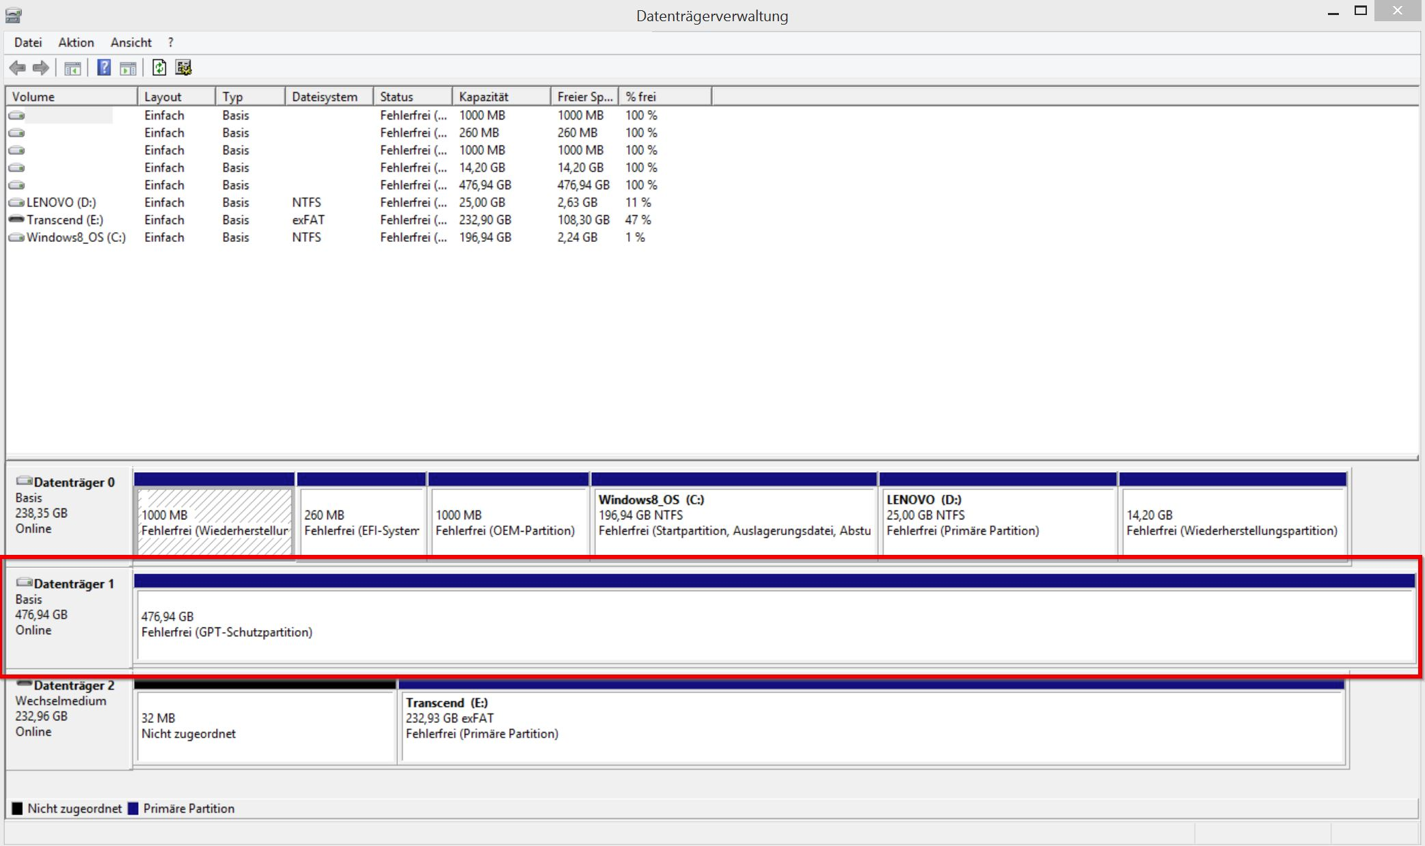Open the Datei menu
The height and width of the screenshot is (846, 1425).
click(x=28, y=42)
